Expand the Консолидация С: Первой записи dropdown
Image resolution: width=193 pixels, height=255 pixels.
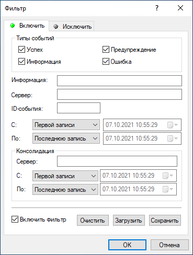[65, 176]
